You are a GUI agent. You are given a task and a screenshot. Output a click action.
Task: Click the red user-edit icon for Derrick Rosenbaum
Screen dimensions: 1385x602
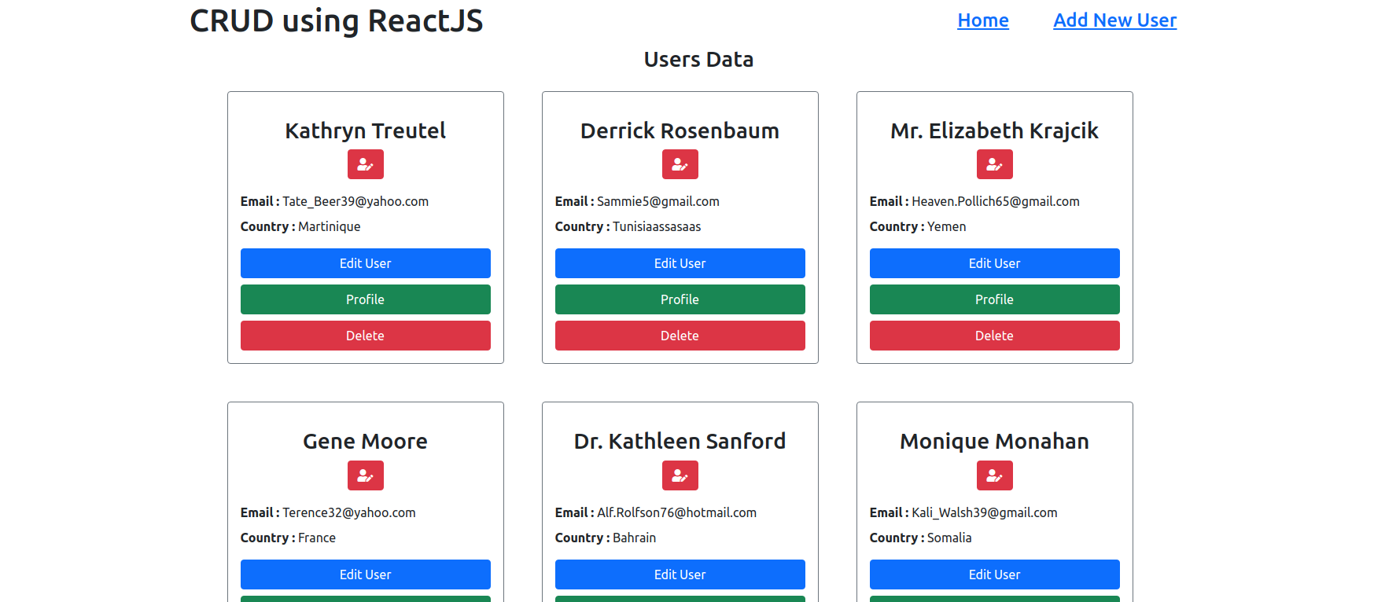click(x=680, y=164)
